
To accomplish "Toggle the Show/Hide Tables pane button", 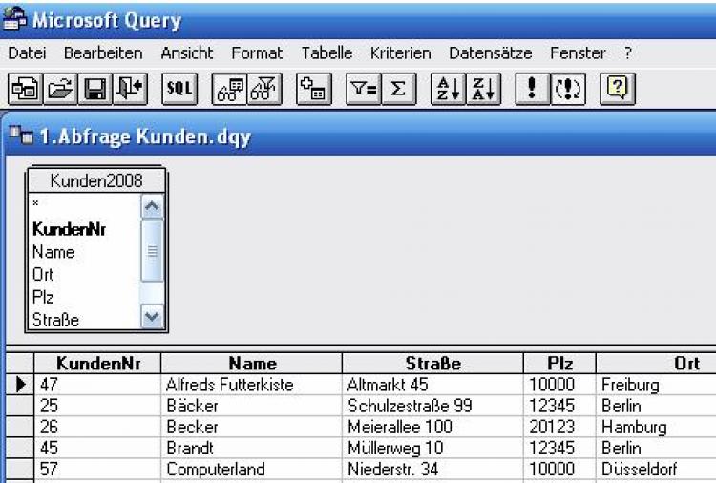I will click(229, 89).
